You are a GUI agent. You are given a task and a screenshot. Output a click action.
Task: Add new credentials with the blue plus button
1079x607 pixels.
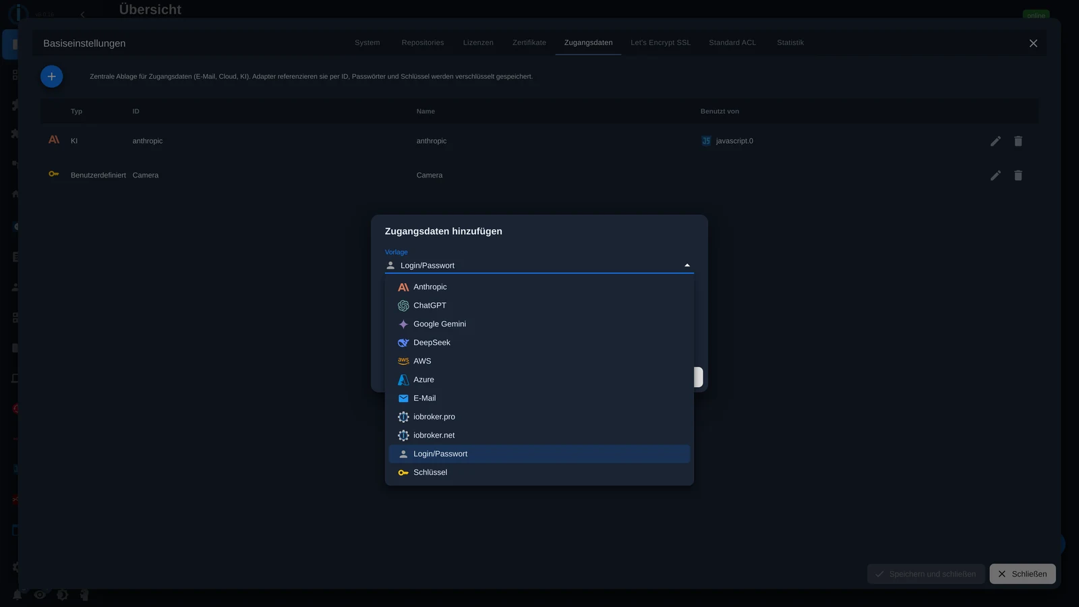click(x=52, y=76)
